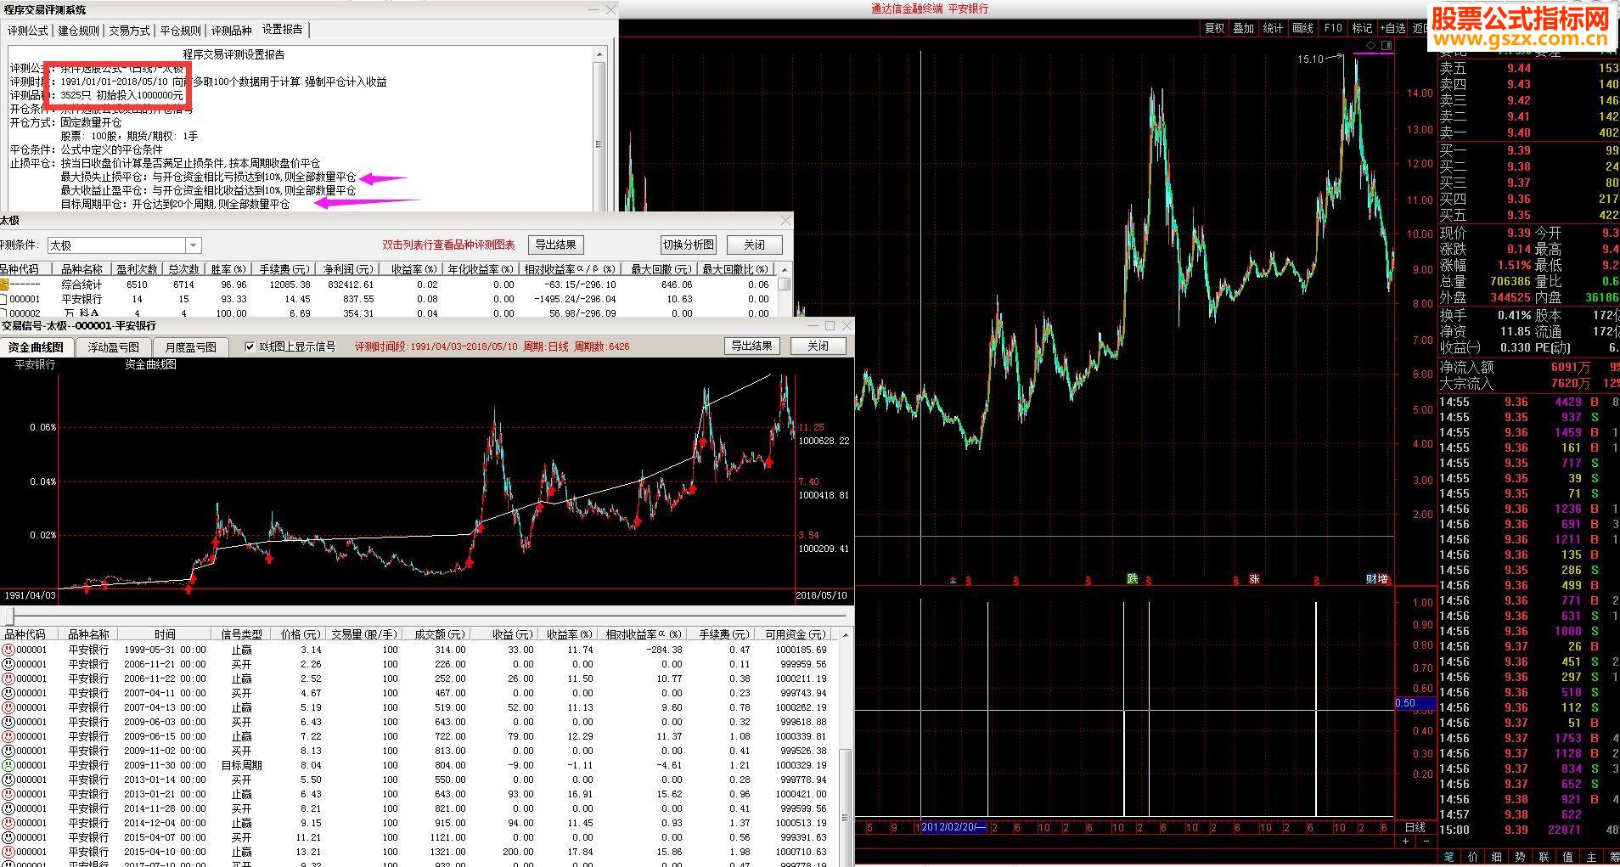Switch to the 交易方式 tab
1620x867 pixels.
pyautogui.click(x=130, y=31)
